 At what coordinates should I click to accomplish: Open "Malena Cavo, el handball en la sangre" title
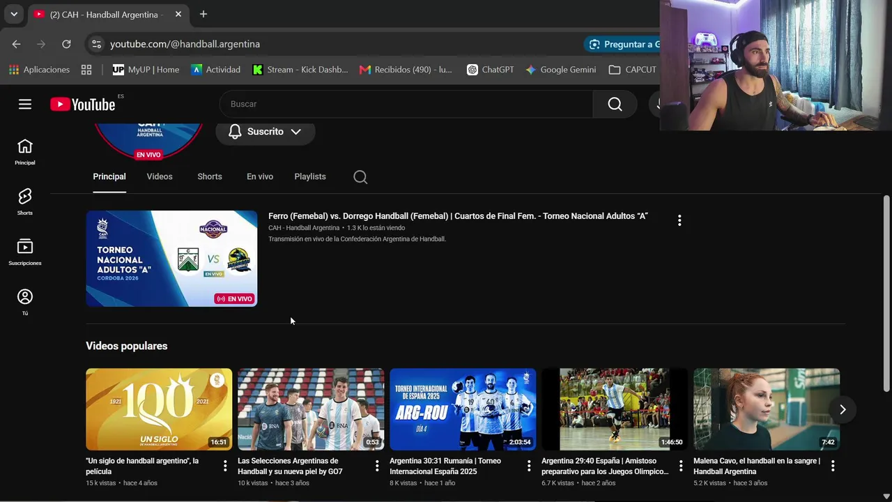coord(757,466)
